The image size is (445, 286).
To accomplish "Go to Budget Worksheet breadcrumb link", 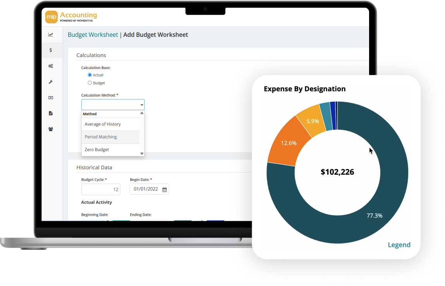I will click(93, 35).
